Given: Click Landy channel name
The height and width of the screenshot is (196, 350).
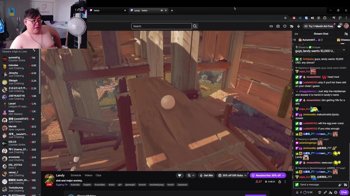Looking at the screenshot, I should [x=60, y=175].
